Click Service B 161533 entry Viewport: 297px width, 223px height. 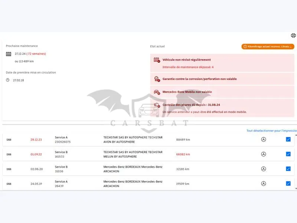coord(61,154)
